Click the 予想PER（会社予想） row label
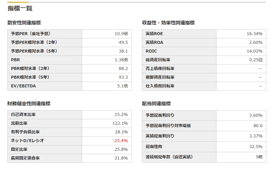275x184 pixels. (31, 34)
